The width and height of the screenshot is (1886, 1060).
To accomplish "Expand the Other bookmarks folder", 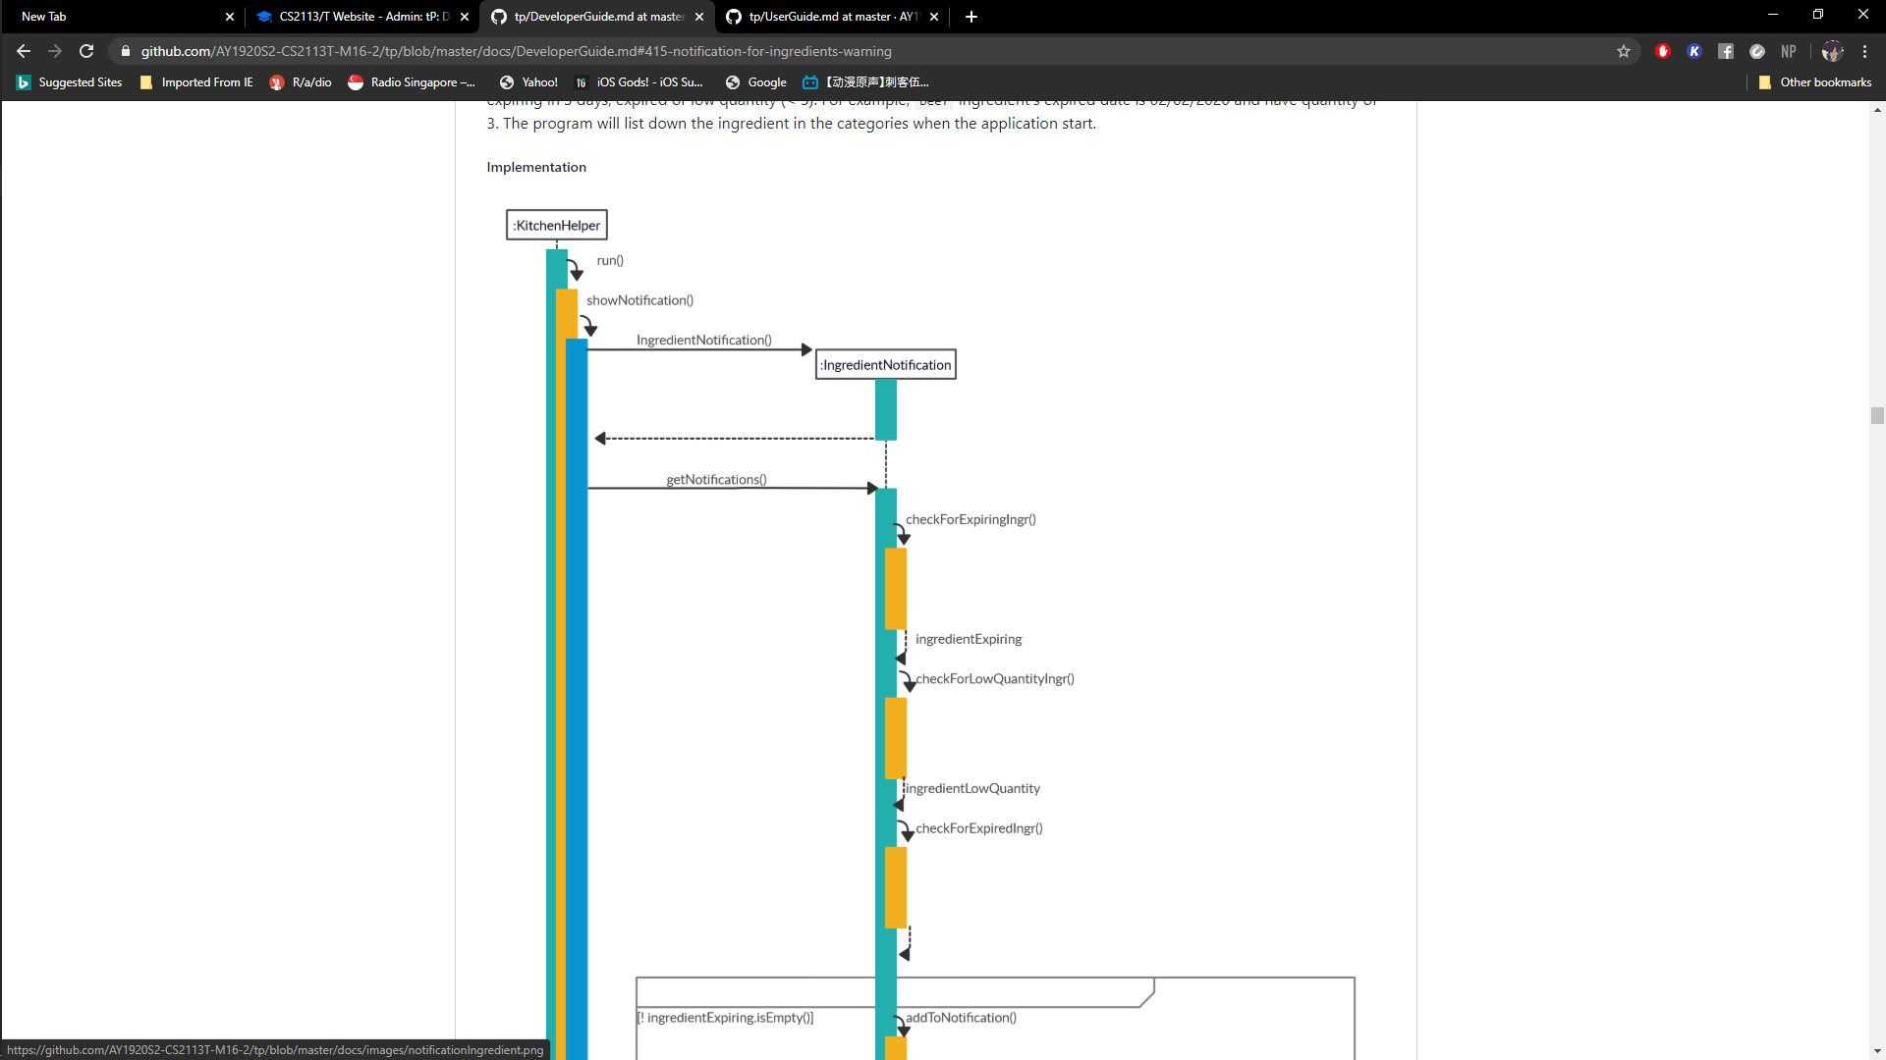I will 1815,82.
